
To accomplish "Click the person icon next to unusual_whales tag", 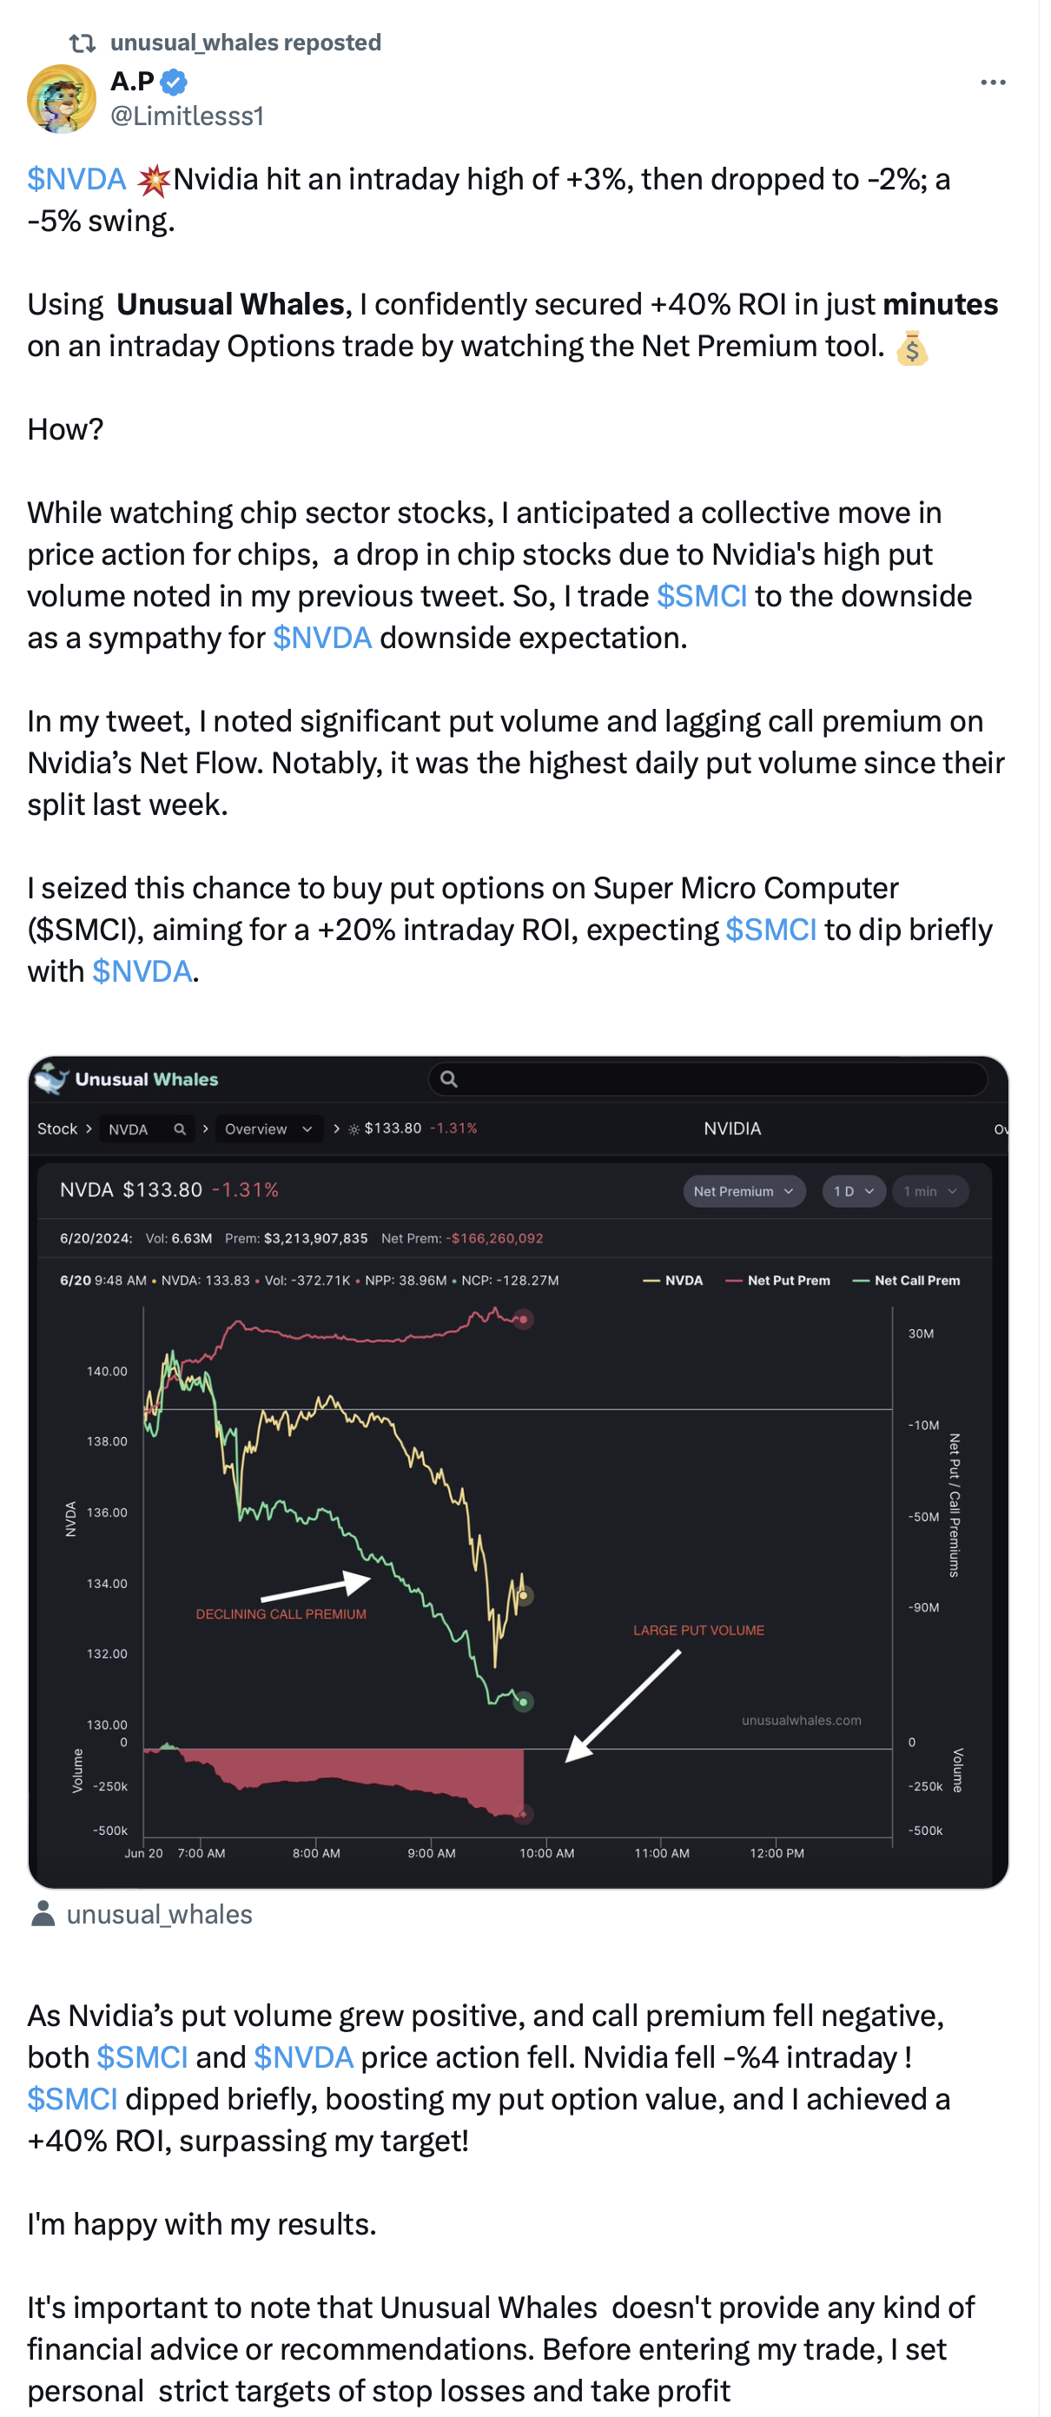I will 43,1914.
